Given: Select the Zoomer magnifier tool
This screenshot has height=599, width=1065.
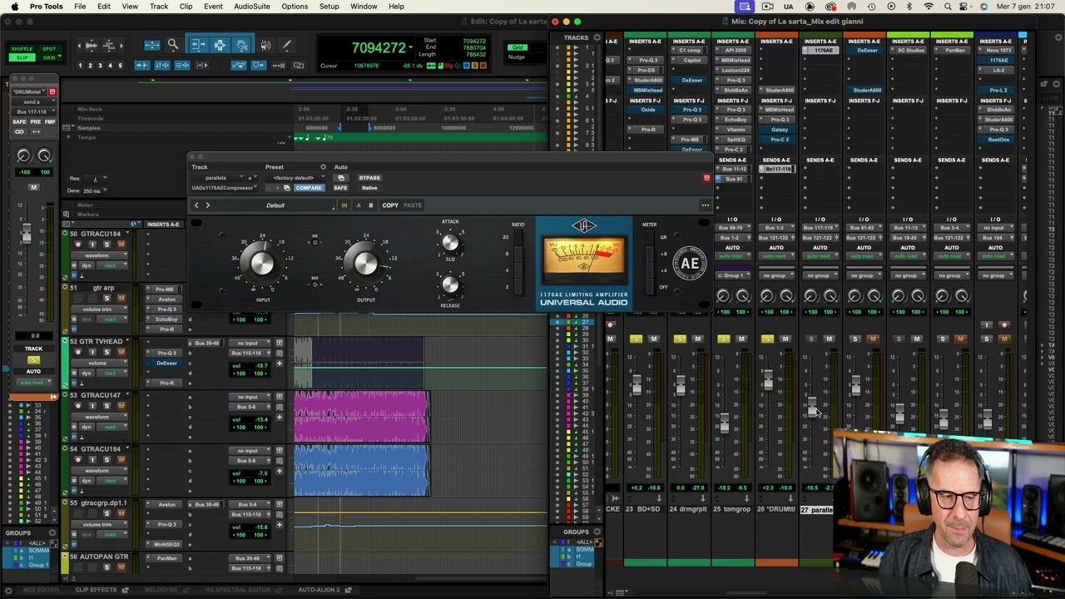Looking at the screenshot, I should pos(173,46).
